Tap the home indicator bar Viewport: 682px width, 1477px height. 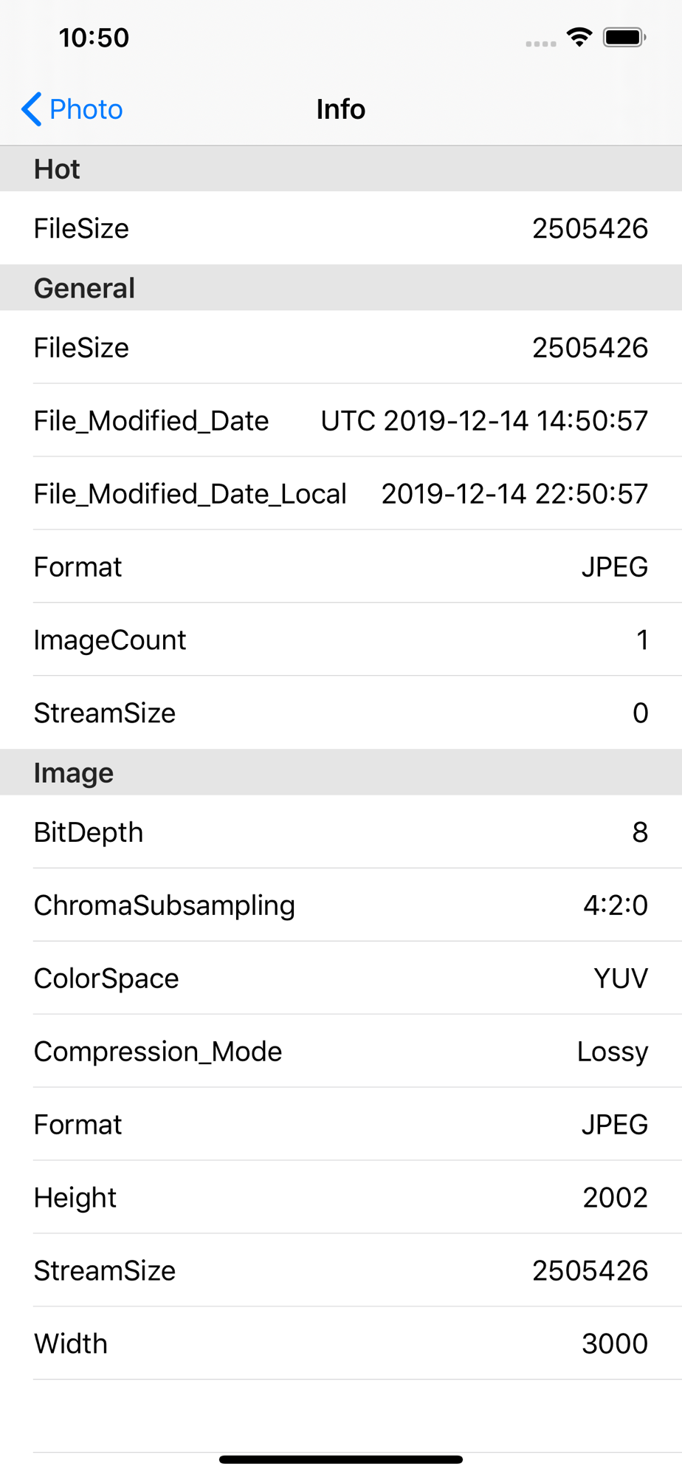341,1459
